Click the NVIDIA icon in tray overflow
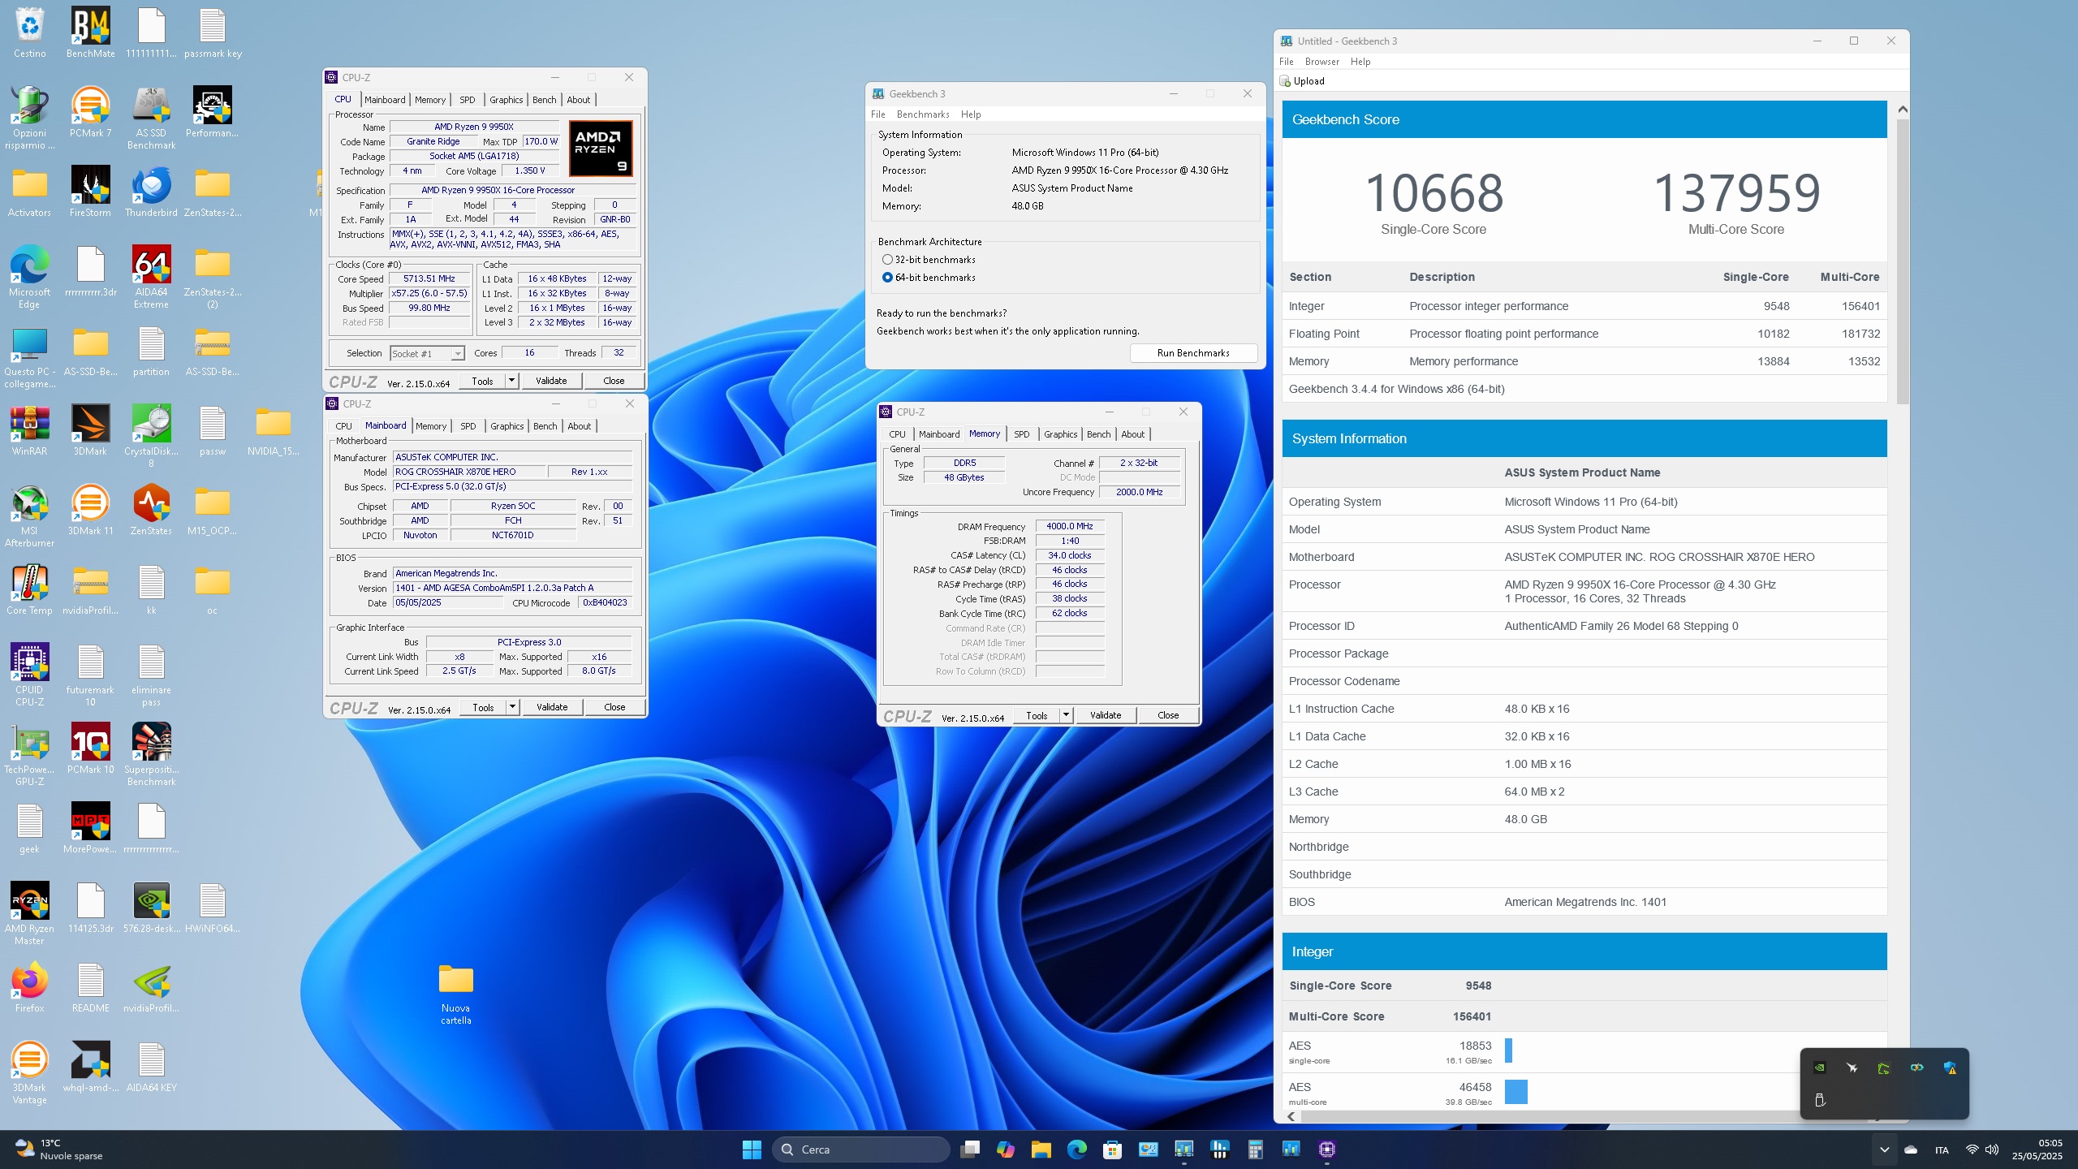 (1820, 1068)
